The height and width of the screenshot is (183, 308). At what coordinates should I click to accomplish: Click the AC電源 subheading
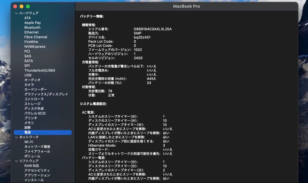[x=88, y=112]
